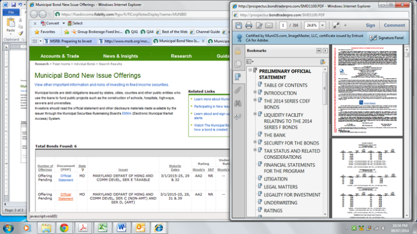The image size is (417, 234).
Task: Print the PDF using the printer icon
Action: [249, 25]
